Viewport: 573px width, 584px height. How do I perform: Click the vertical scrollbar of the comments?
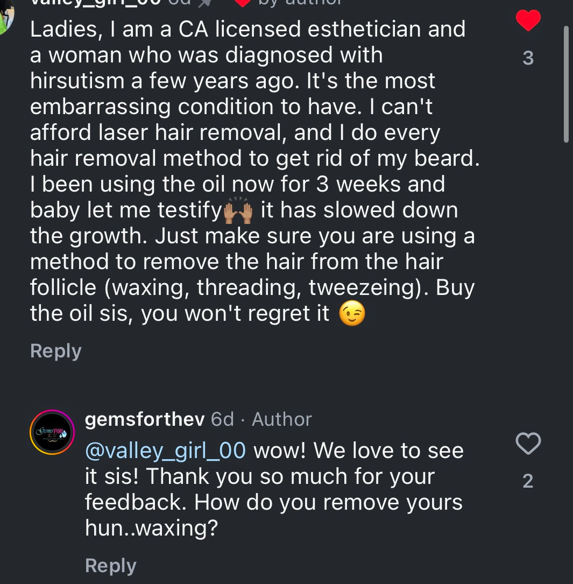[565, 83]
